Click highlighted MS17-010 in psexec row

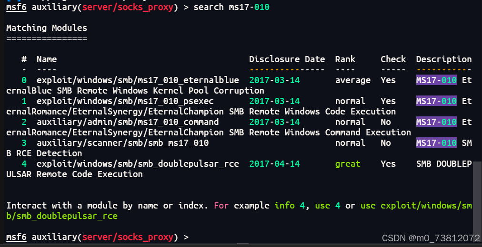click(436, 101)
